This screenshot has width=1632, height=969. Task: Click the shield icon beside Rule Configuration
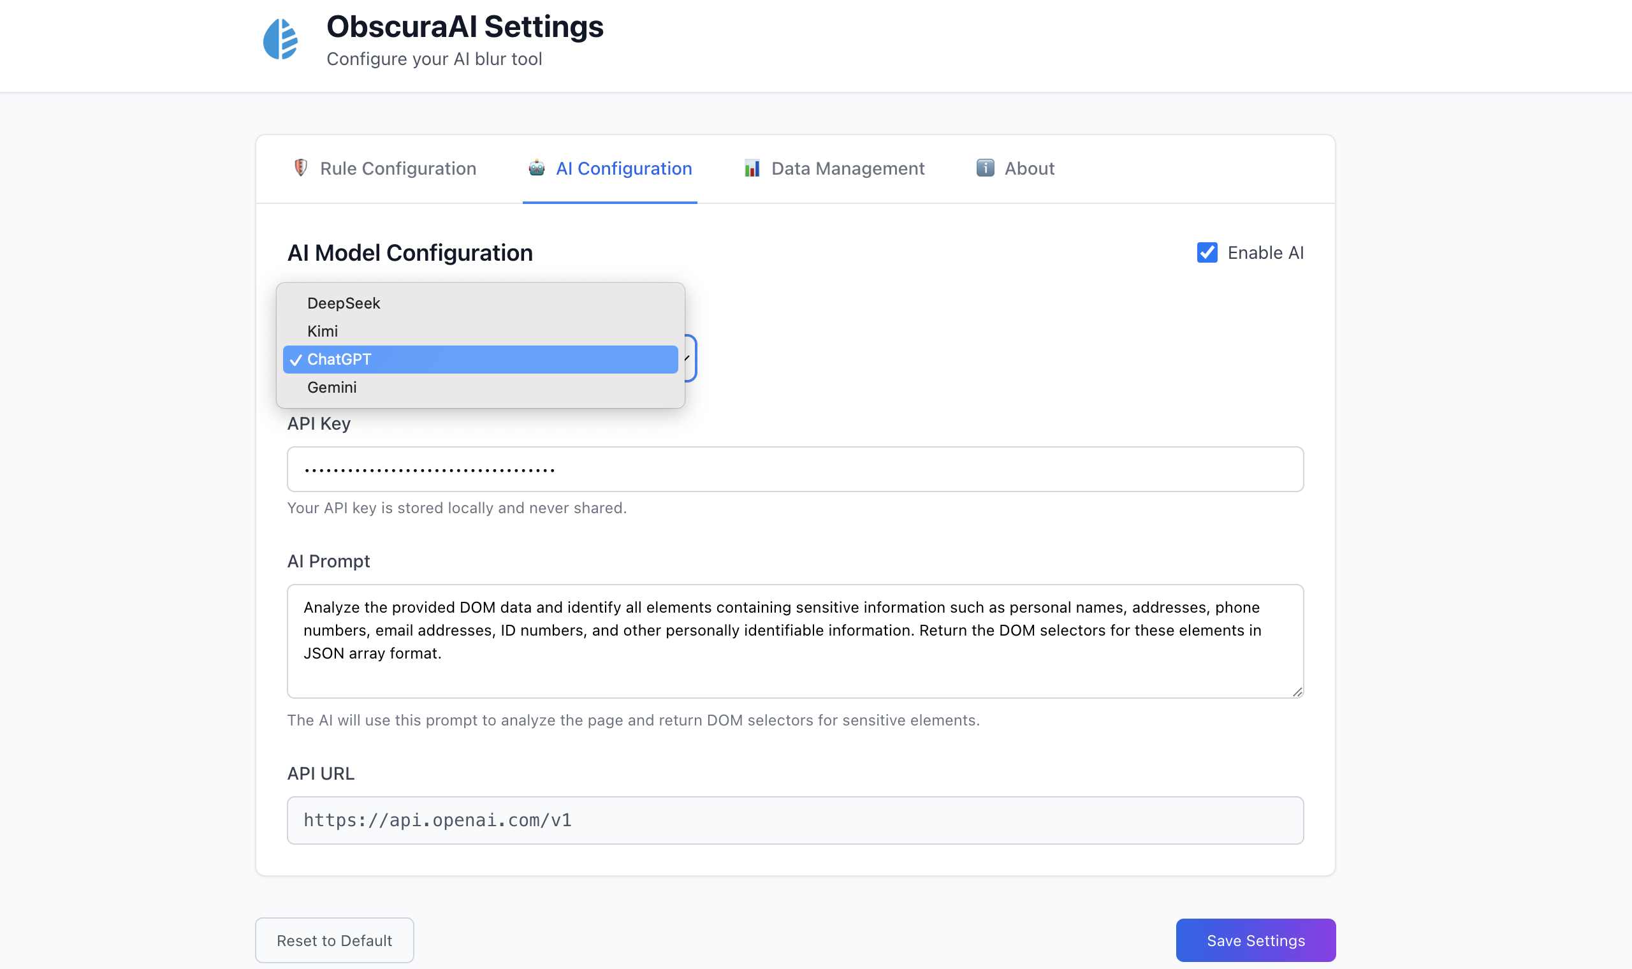(x=300, y=168)
